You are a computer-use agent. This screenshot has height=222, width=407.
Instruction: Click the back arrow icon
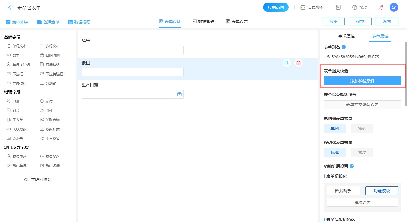[10, 8]
